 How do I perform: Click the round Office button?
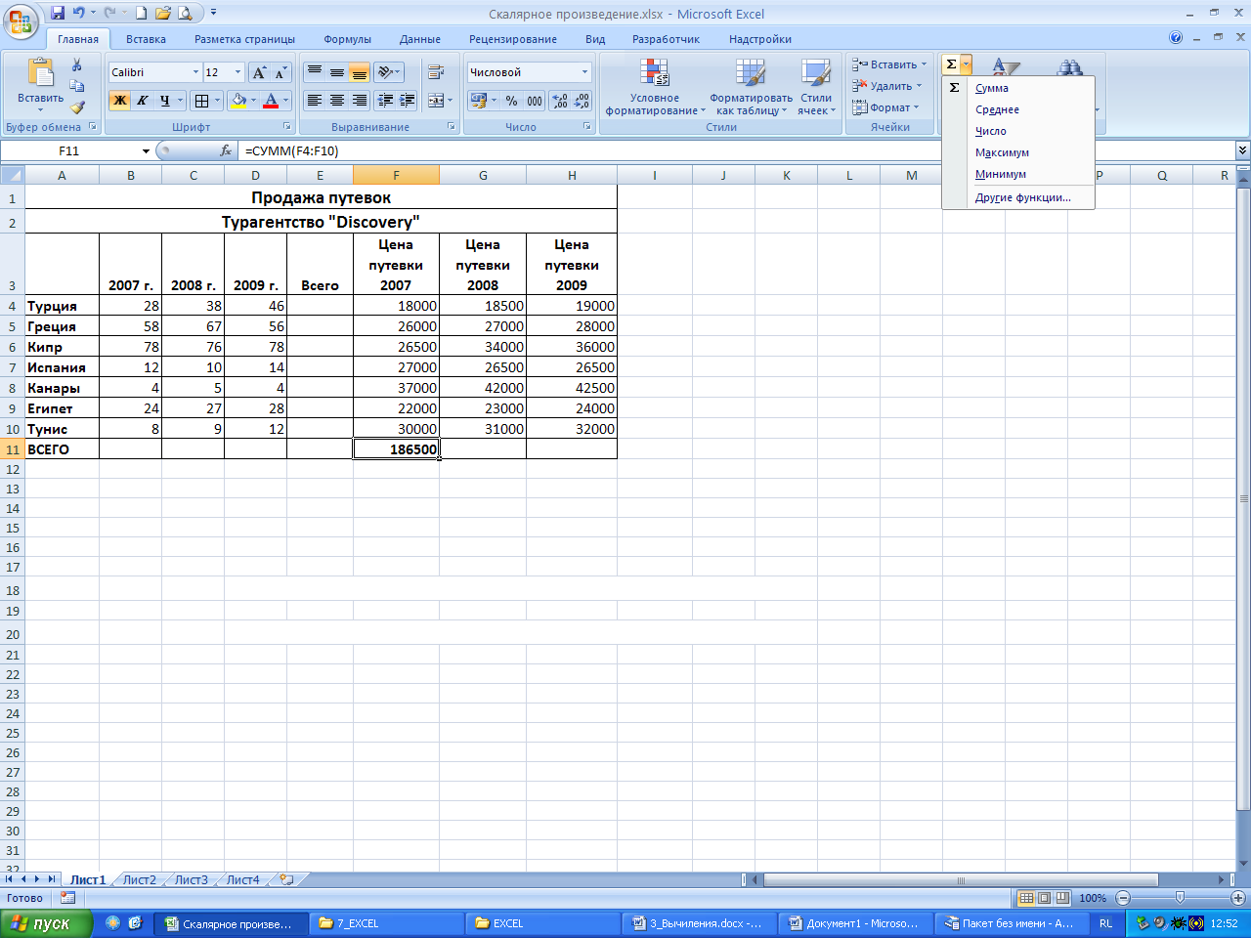coord(21,21)
